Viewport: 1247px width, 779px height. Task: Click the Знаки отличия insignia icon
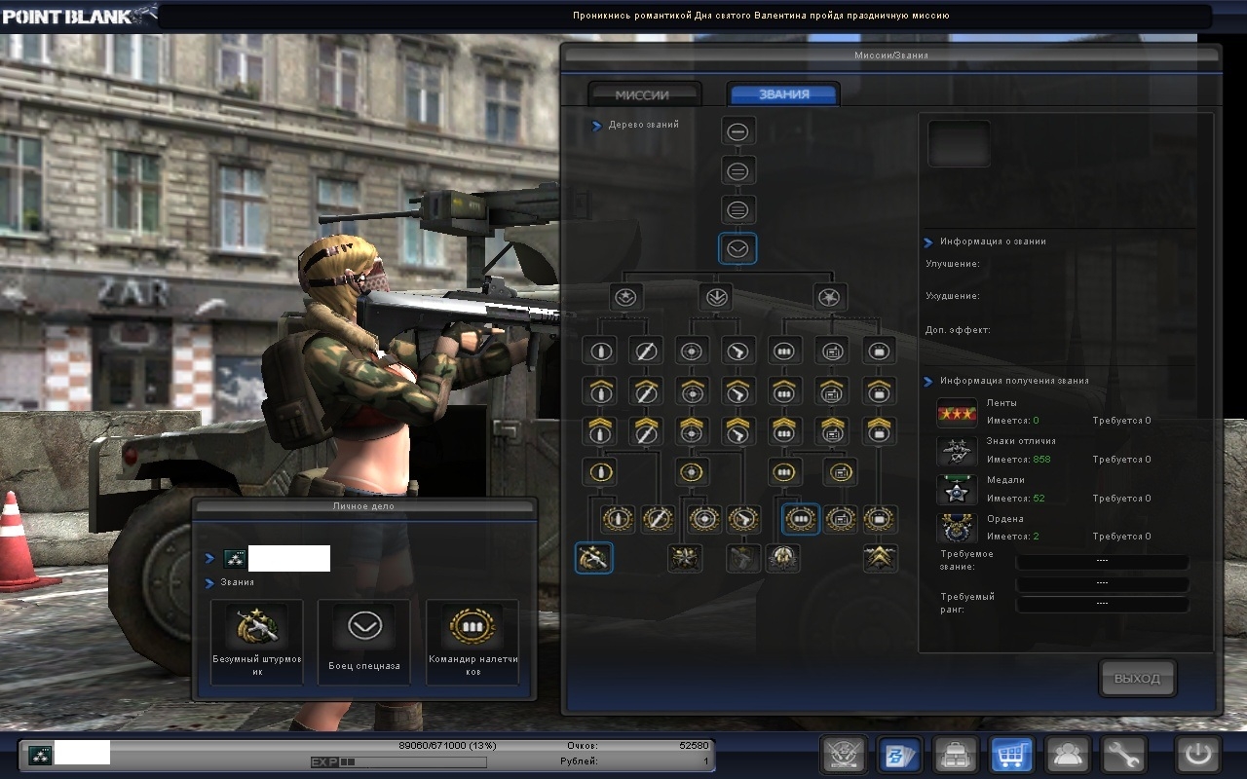click(957, 452)
